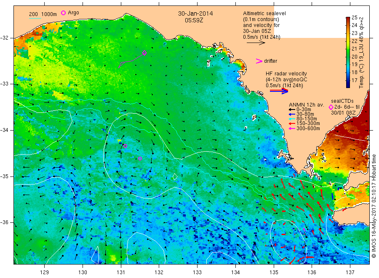Click the magenta 300-600m legend arrow
Image resolution: width=379 pixels, height=278 pixels.
point(292,128)
